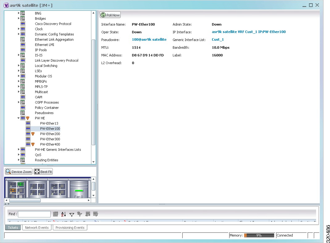
Task: Expand the Bridges tree node
Action: tap(19, 18)
